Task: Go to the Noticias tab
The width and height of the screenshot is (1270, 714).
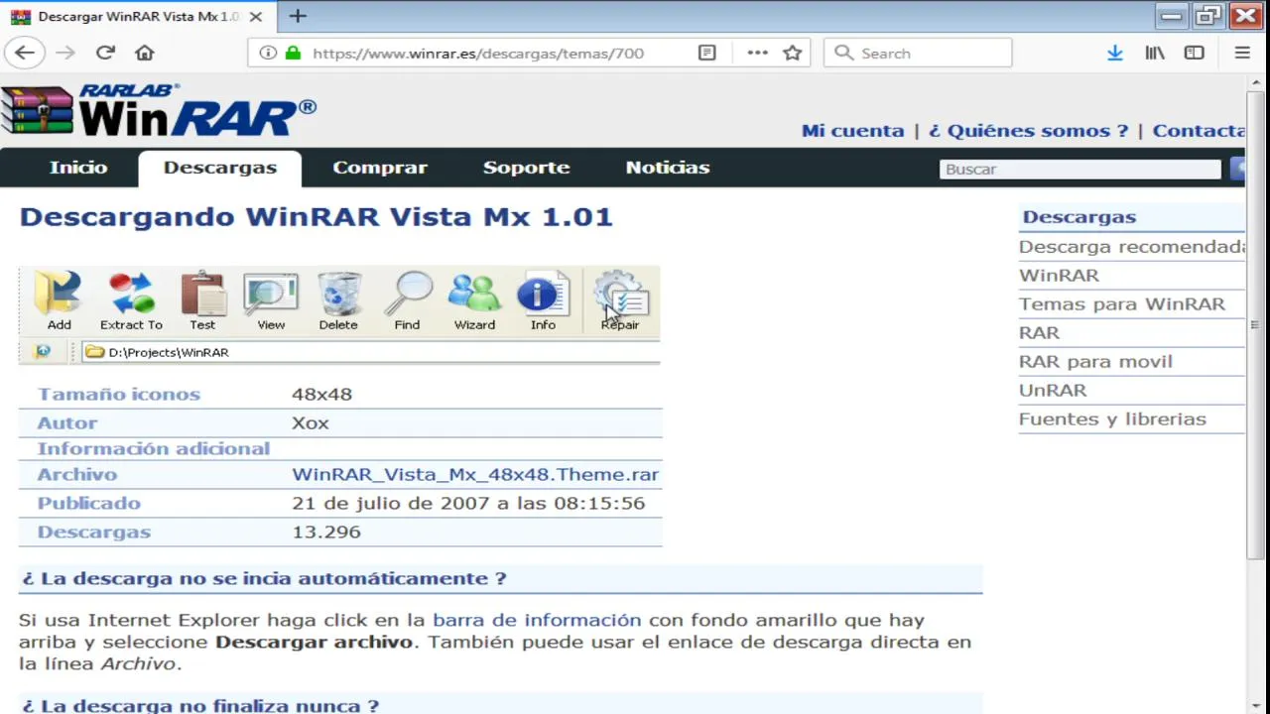Action: (x=668, y=168)
